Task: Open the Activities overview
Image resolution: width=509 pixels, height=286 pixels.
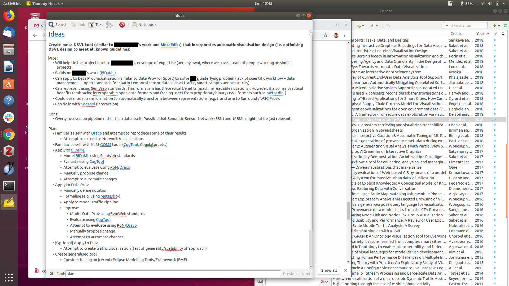Action: pyautogui.click(x=12, y=3)
